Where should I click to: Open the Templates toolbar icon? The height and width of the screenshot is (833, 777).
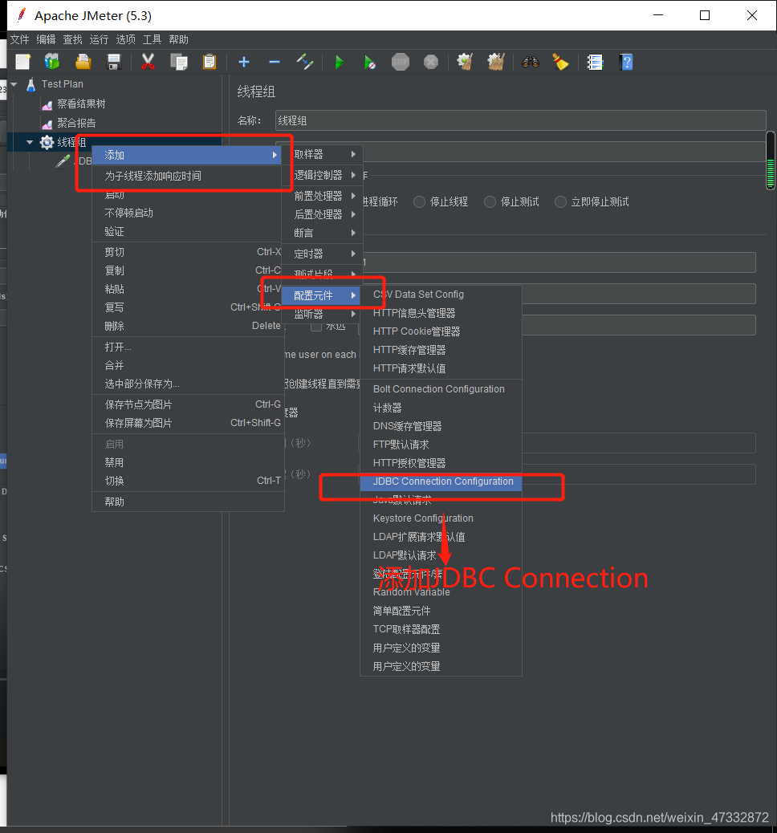52,62
